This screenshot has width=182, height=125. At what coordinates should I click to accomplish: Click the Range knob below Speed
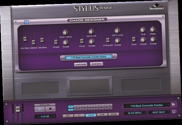[x=153, y=39]
